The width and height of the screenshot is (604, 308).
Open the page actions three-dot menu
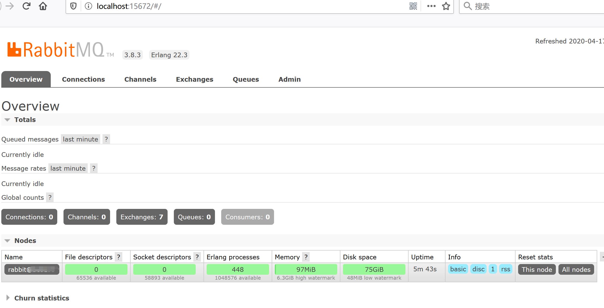click(x=431, y=6)
